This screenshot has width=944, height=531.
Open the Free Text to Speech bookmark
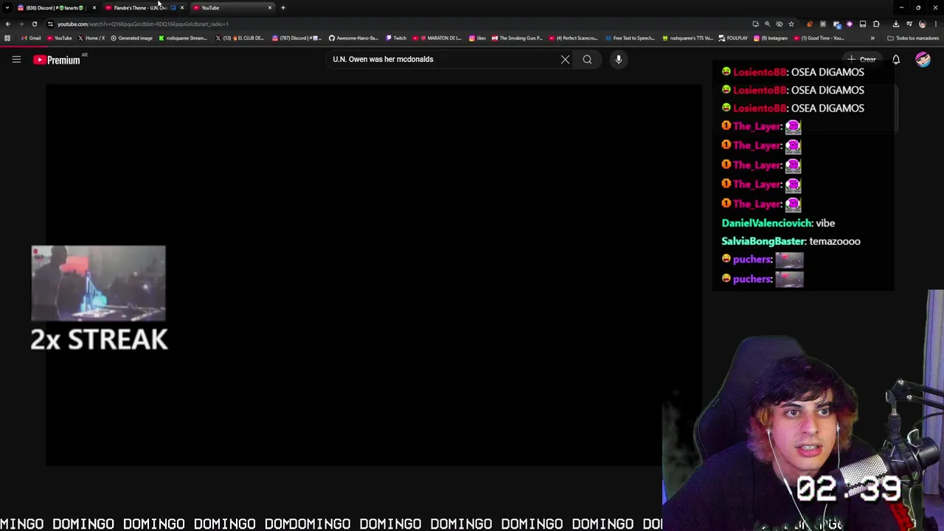(x=629, y=38)
